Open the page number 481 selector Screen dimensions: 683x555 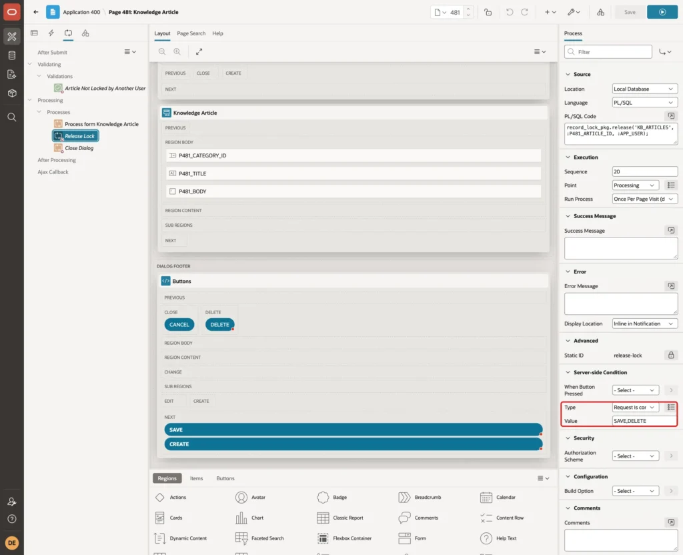448,12
